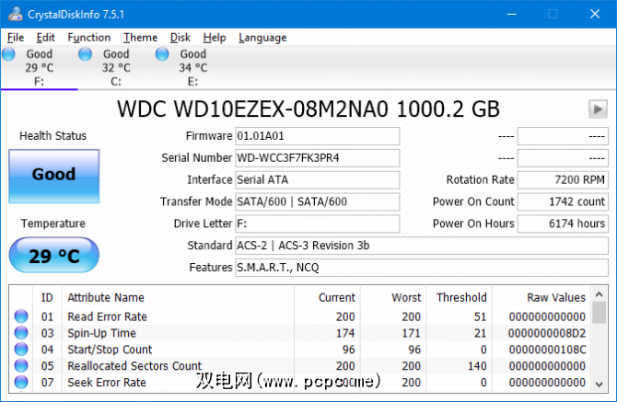
Task: Select the Reallocated Sectors Count row
Action: pyautogui.click(x=300, y=366)
